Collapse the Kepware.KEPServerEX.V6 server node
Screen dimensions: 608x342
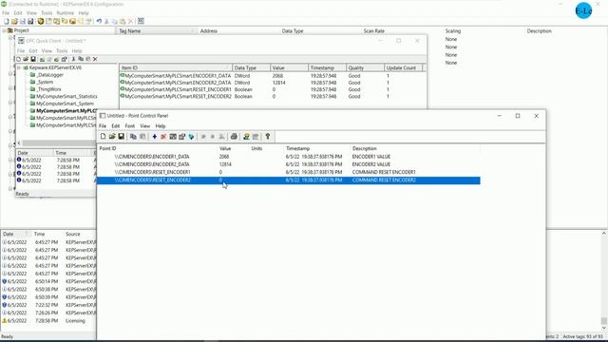click(x=19, y=67)
